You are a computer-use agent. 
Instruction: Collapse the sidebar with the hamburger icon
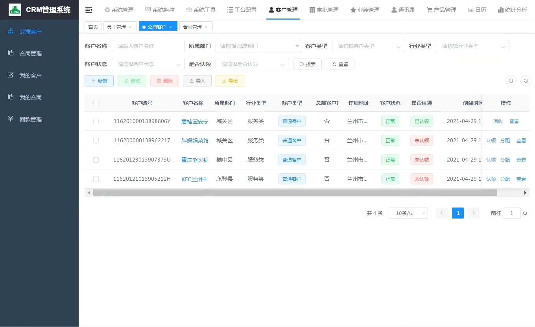[x=89, y=10]
